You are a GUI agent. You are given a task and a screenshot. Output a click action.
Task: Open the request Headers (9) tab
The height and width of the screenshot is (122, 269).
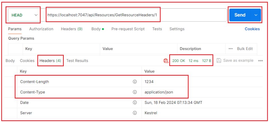click(72, 29)
